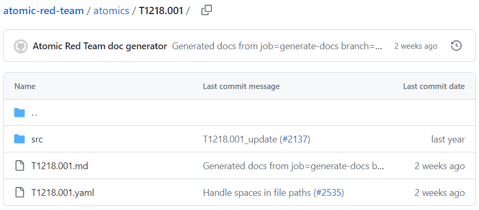Screen dimensions: 479x210
Task: Click the Last commit date column header
Action: [x=434, y=86]
